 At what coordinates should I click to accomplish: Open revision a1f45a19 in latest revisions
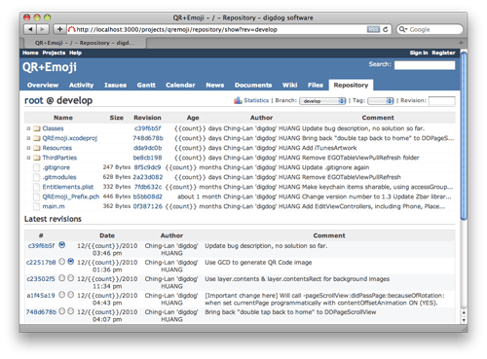click(41, 295)
